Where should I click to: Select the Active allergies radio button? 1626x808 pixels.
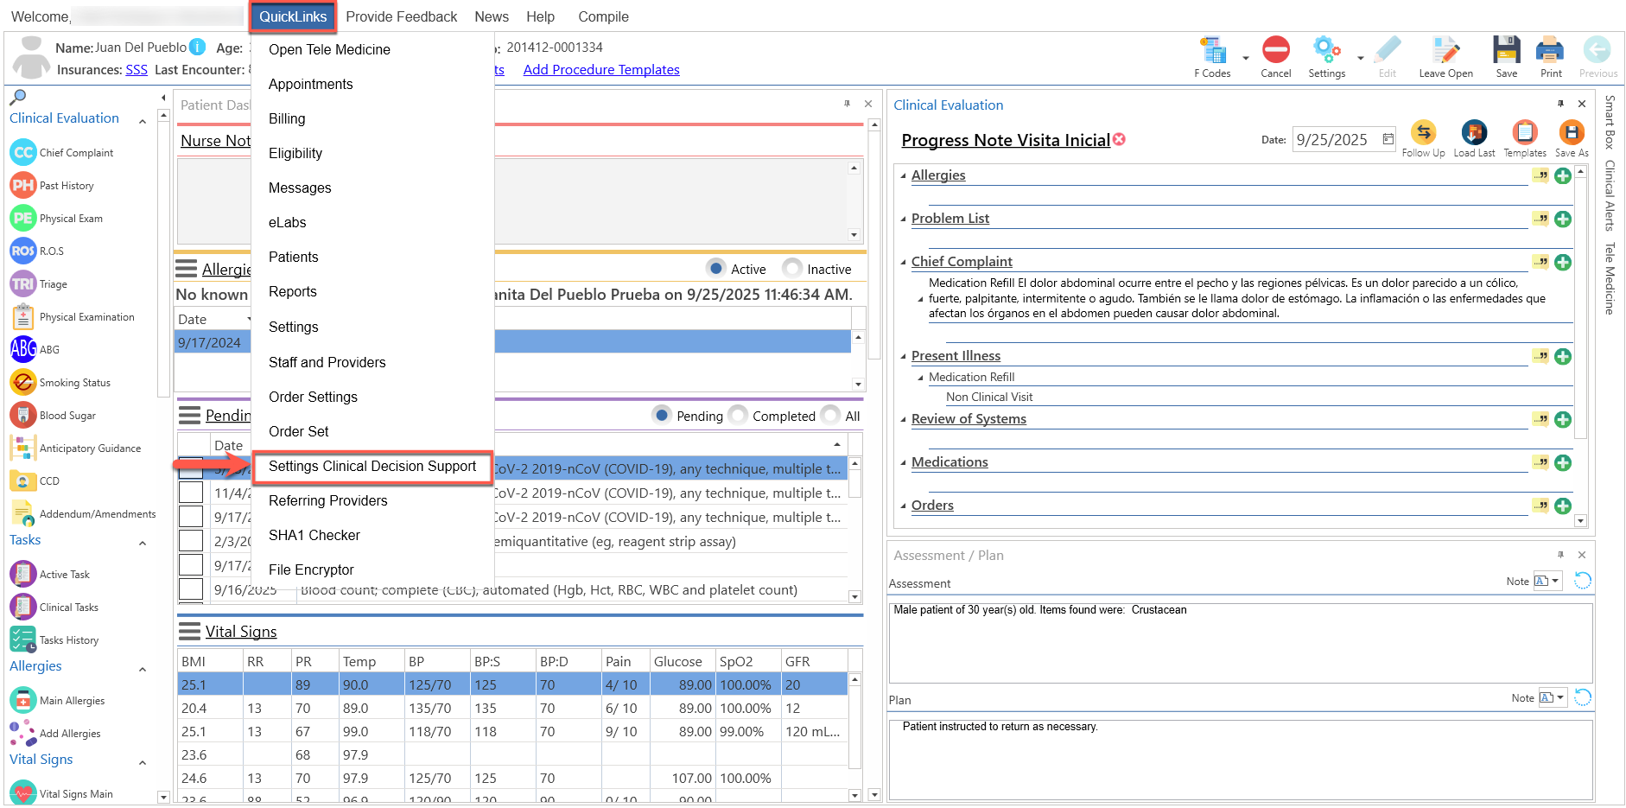point(715,269)
